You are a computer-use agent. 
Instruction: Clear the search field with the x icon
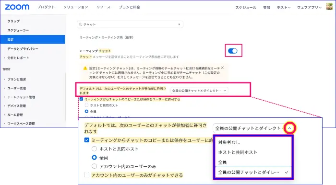(179, 24)
